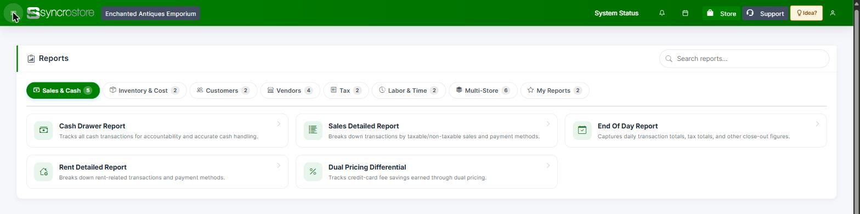Go to the Store button
860x214 pixels.
721,13
